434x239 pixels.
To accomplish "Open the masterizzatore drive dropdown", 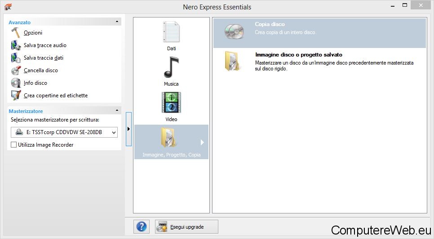I will pyautogui.click(x=114, y=132).
